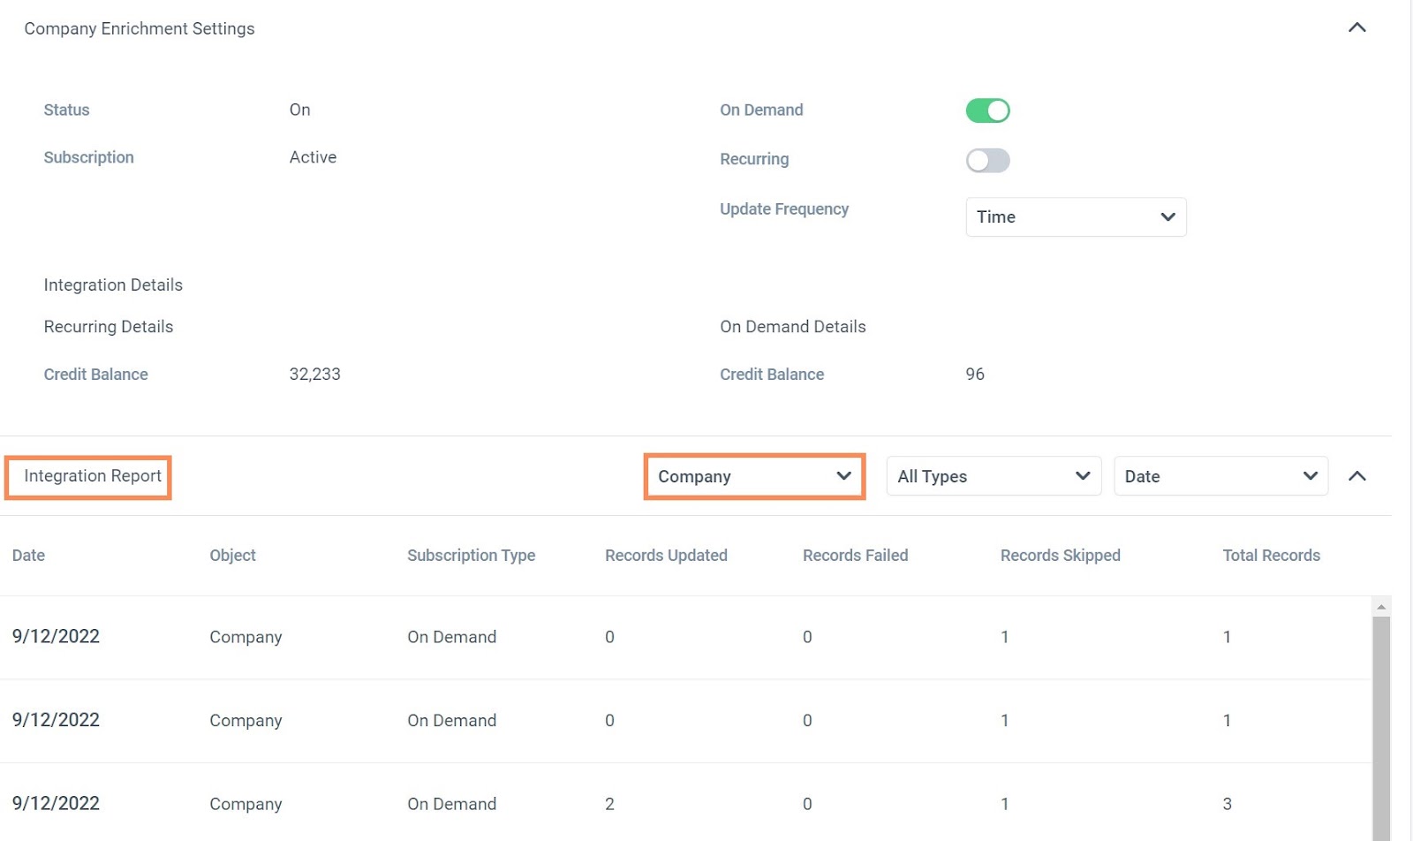Click the Records Updated column header

666,556
